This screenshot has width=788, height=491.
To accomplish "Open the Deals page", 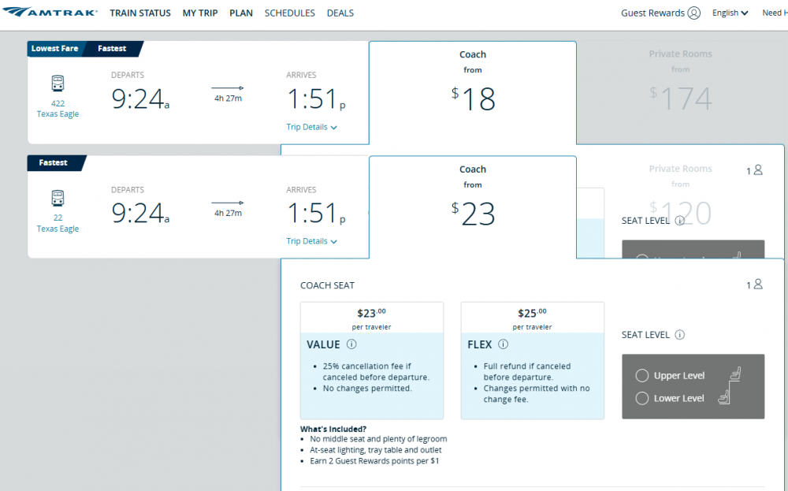I will coord(340,13).
